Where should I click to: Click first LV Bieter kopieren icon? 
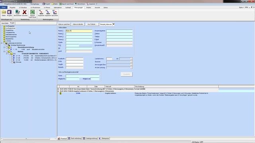point(41,13)
